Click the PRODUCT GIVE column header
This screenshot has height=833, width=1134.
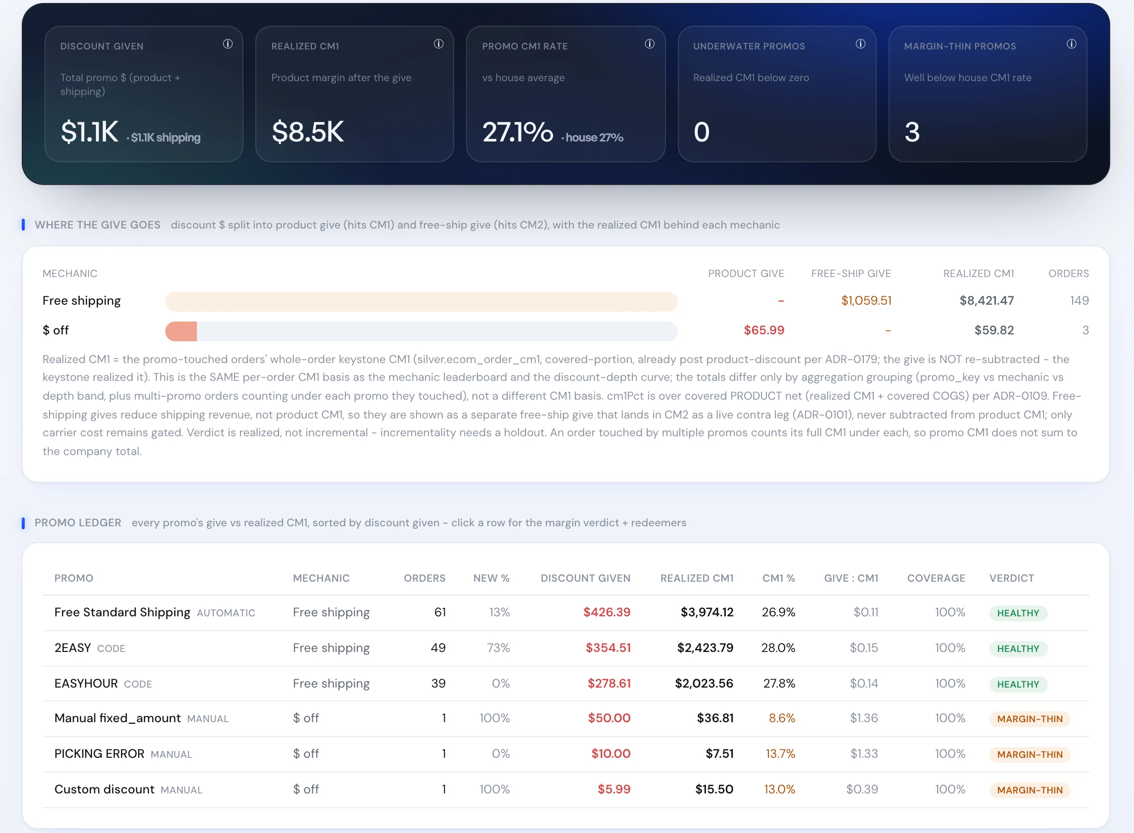pos(746,273)
